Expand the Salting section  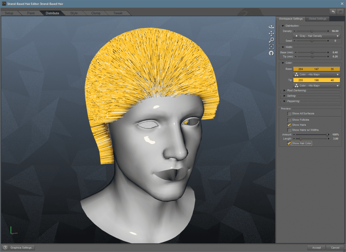coord(284,96)
